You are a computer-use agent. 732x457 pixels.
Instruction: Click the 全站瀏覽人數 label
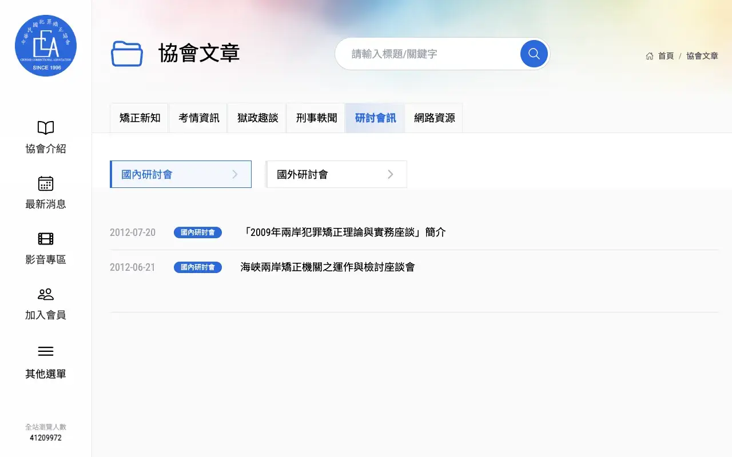pyautogui.click(x=46, y=427)
